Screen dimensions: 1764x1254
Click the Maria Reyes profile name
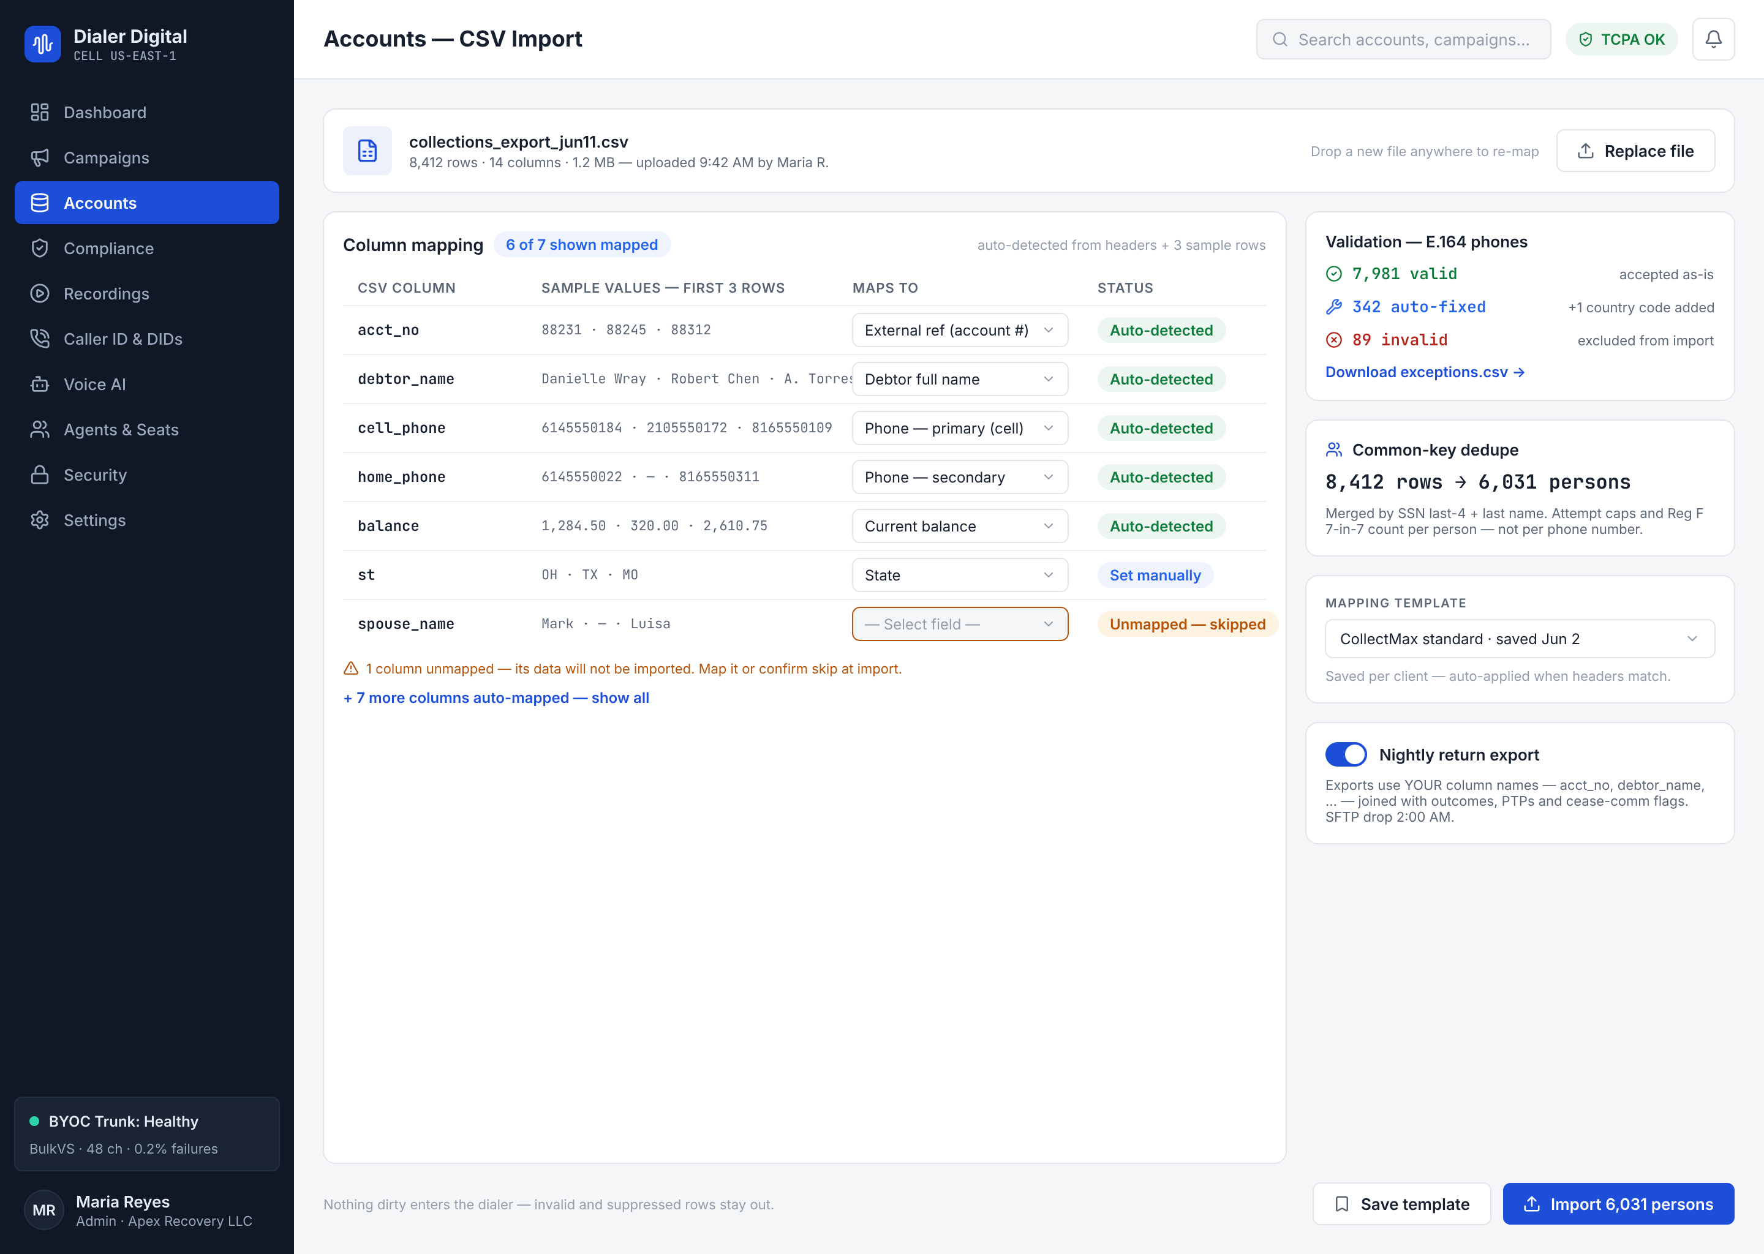pos(123,1201)
